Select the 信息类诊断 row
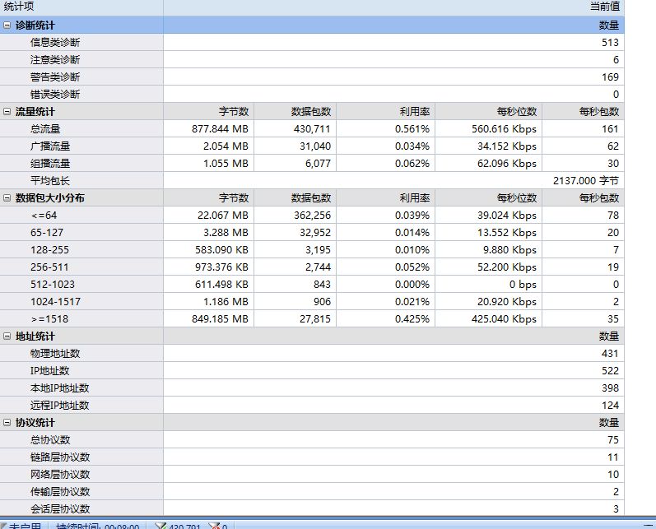This screenshot has height=529, width=656. (x=312, y=42)
